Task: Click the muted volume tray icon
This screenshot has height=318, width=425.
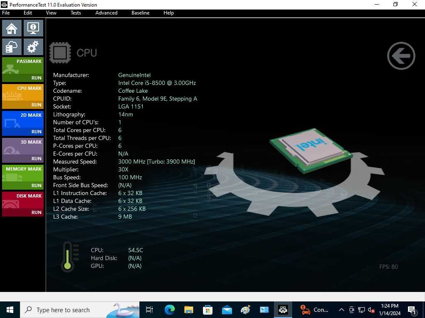Action: (371, 310)
